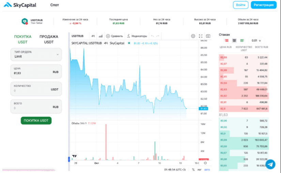
Task: Toggle авто auto scale
Action: click(x=207, y=170)
